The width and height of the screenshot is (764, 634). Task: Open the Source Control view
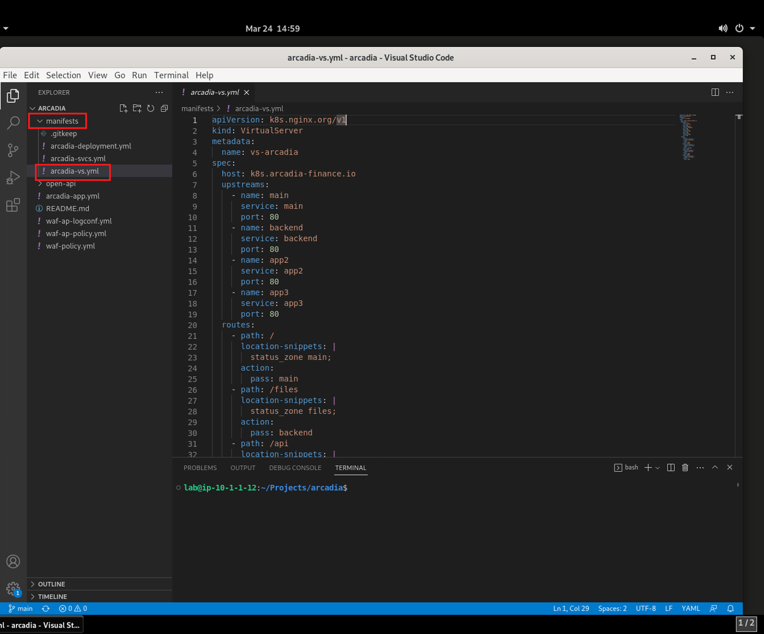click(x=13, y=150)
